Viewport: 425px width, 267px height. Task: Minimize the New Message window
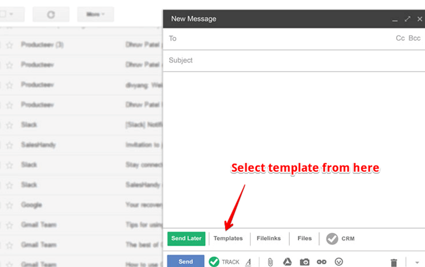[x=395, y=20]
